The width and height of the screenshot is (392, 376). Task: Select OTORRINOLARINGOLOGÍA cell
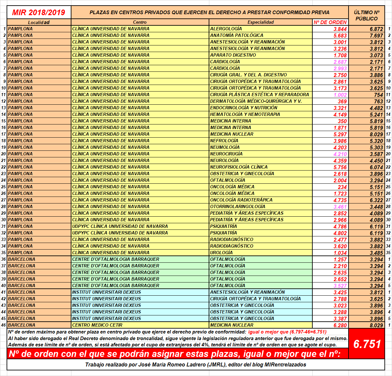(x=260, y=207)
